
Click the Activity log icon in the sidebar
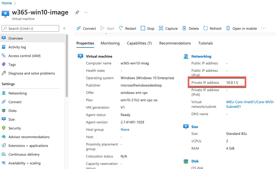[x=4, y=47]
